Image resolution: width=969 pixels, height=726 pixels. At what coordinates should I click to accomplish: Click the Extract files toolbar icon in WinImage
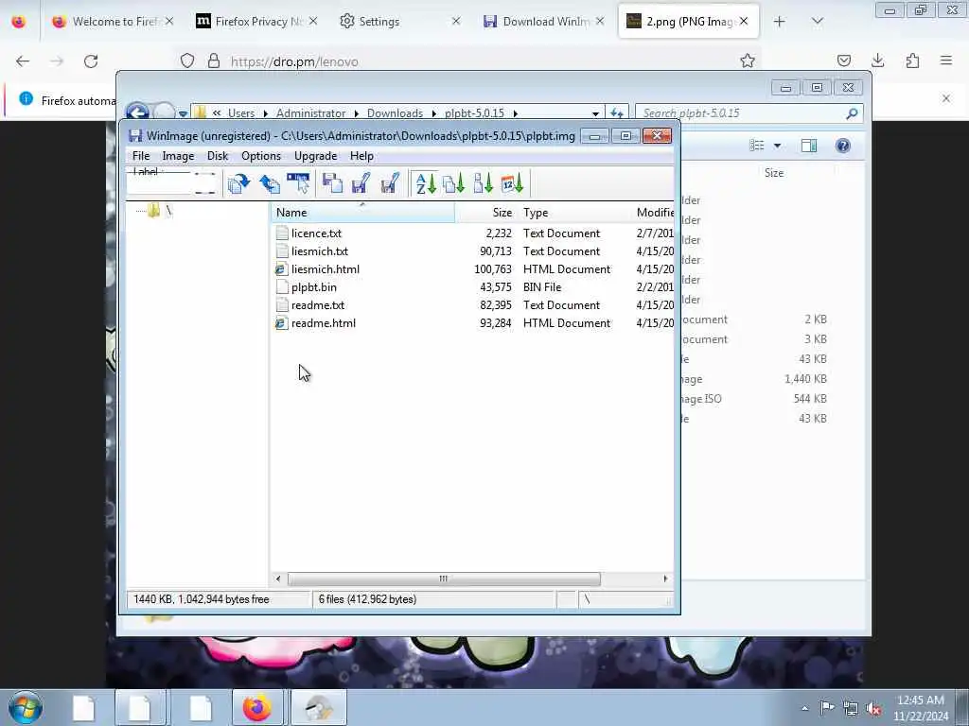238,184
